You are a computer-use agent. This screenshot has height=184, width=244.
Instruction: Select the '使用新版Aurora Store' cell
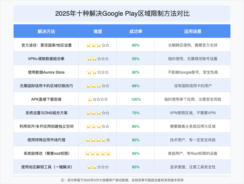(x=46, y=72)
